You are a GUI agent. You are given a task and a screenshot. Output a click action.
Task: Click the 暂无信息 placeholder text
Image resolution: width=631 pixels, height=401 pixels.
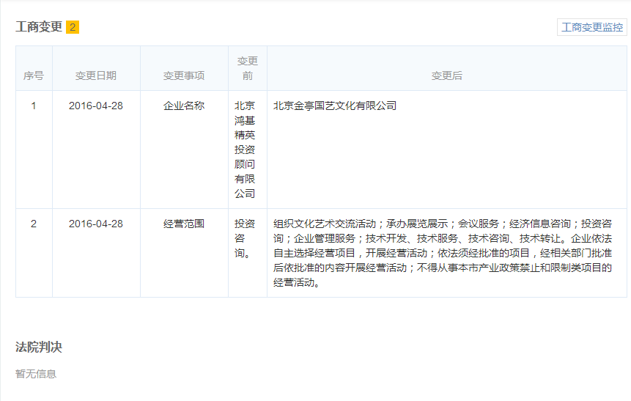[36, 374]
